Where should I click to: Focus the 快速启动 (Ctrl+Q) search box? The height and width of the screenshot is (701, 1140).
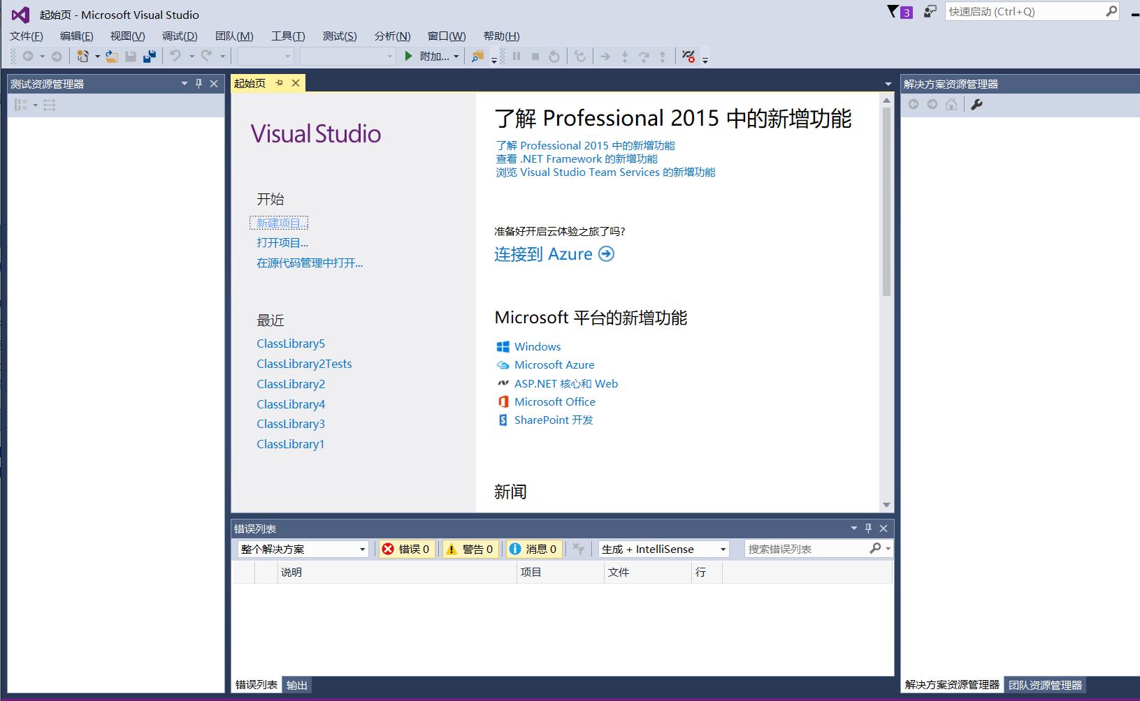click(x=1032, y=12)
